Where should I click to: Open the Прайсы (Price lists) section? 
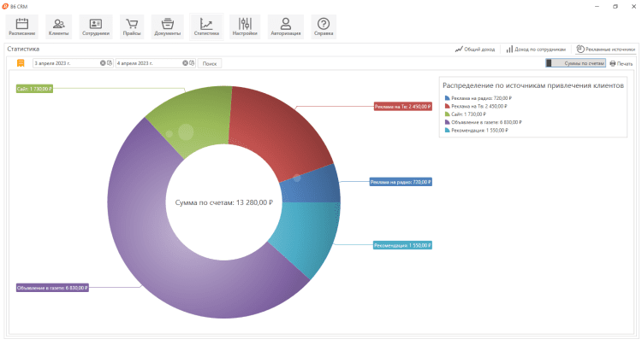pyautogui.click(x=131, y=26)
